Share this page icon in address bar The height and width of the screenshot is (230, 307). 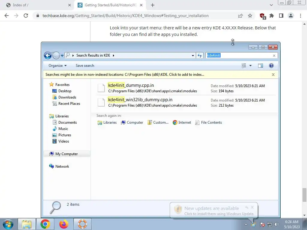click(240, 16)
